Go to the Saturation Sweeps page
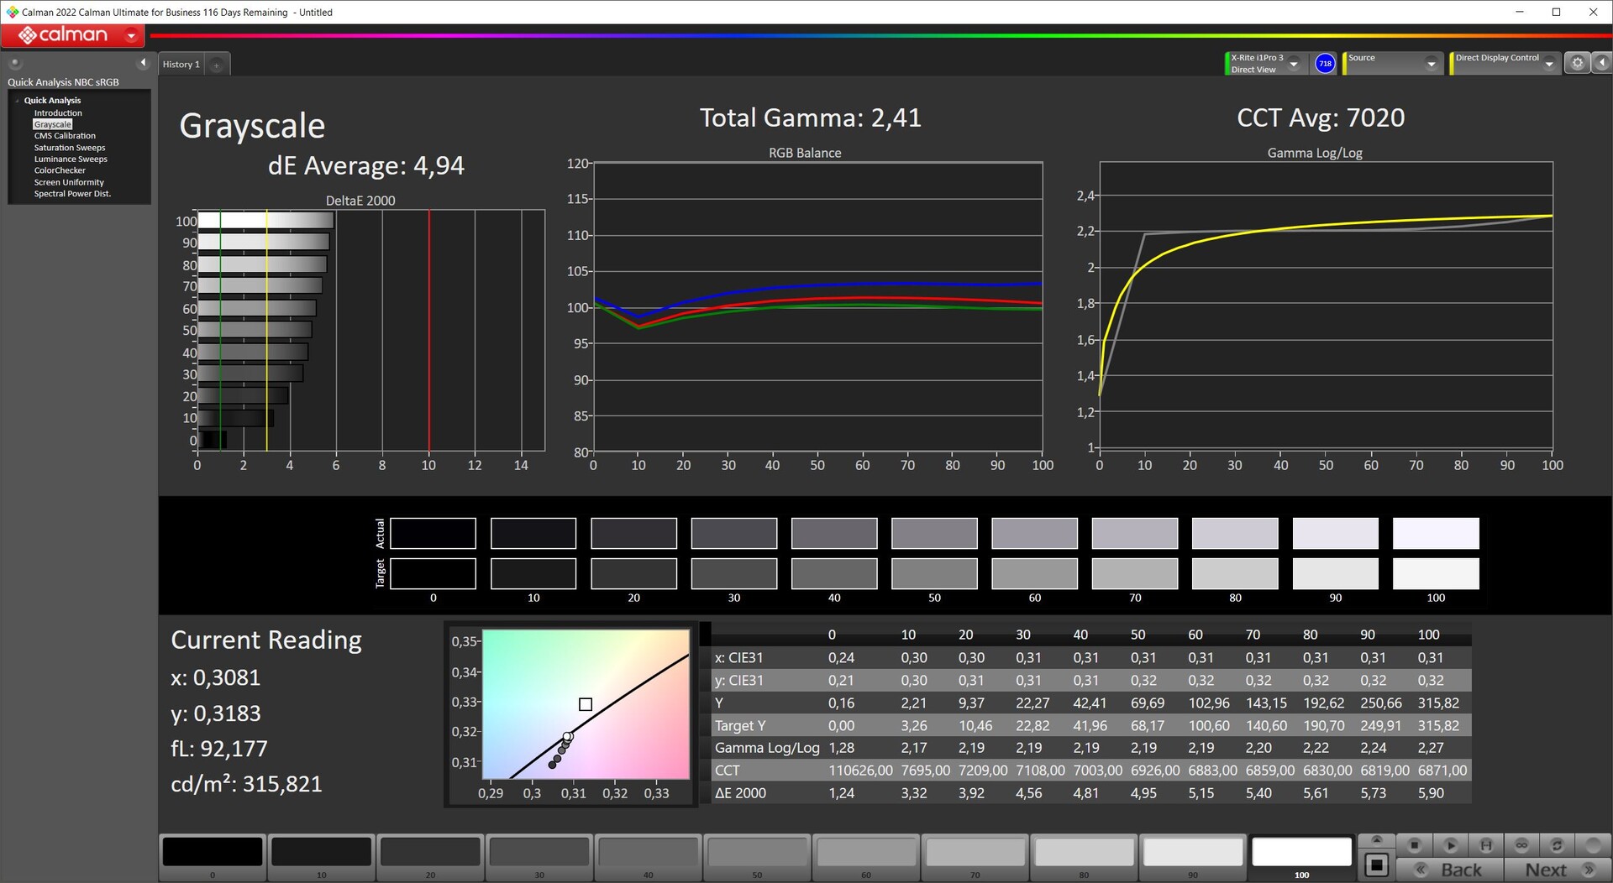This screenshot has height=883, width=1613. coord(70,148)
